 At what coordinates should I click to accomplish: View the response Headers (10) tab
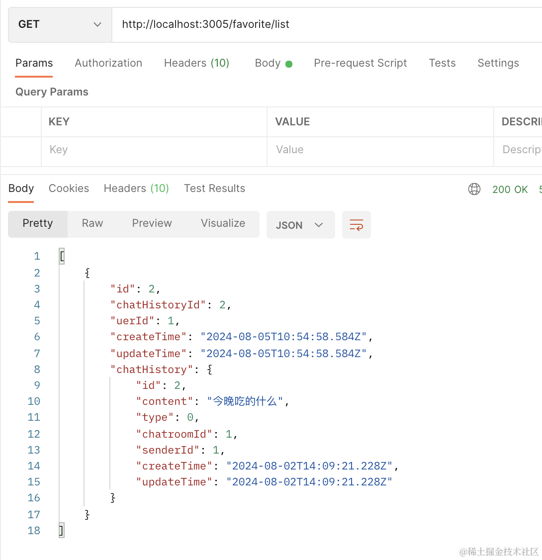click(x=136, y=188)
